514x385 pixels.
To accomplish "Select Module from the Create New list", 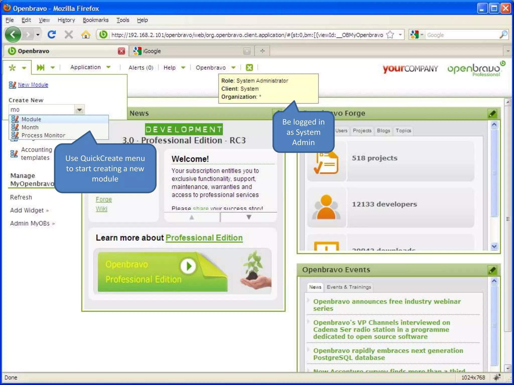I will [x=59, y=119].
